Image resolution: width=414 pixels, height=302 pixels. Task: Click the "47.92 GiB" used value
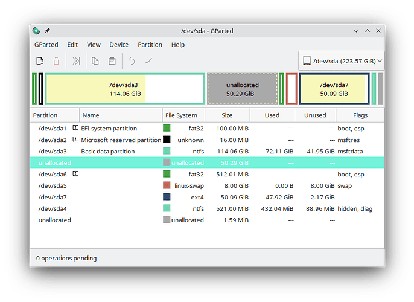coord(279,197)
